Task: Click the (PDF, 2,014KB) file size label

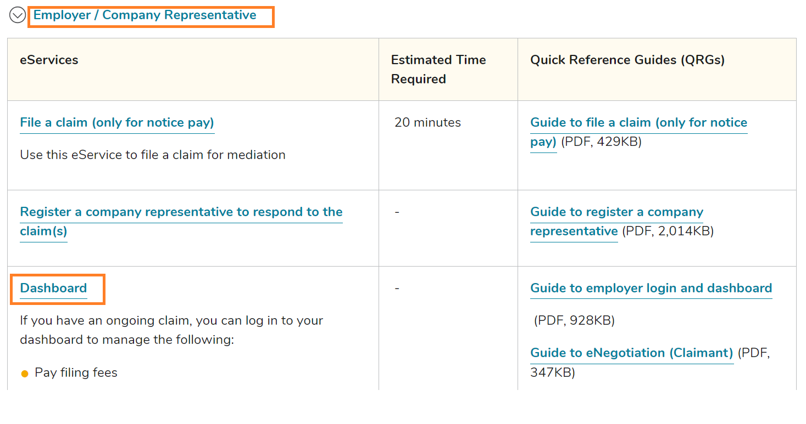Action: pos(668,231)
